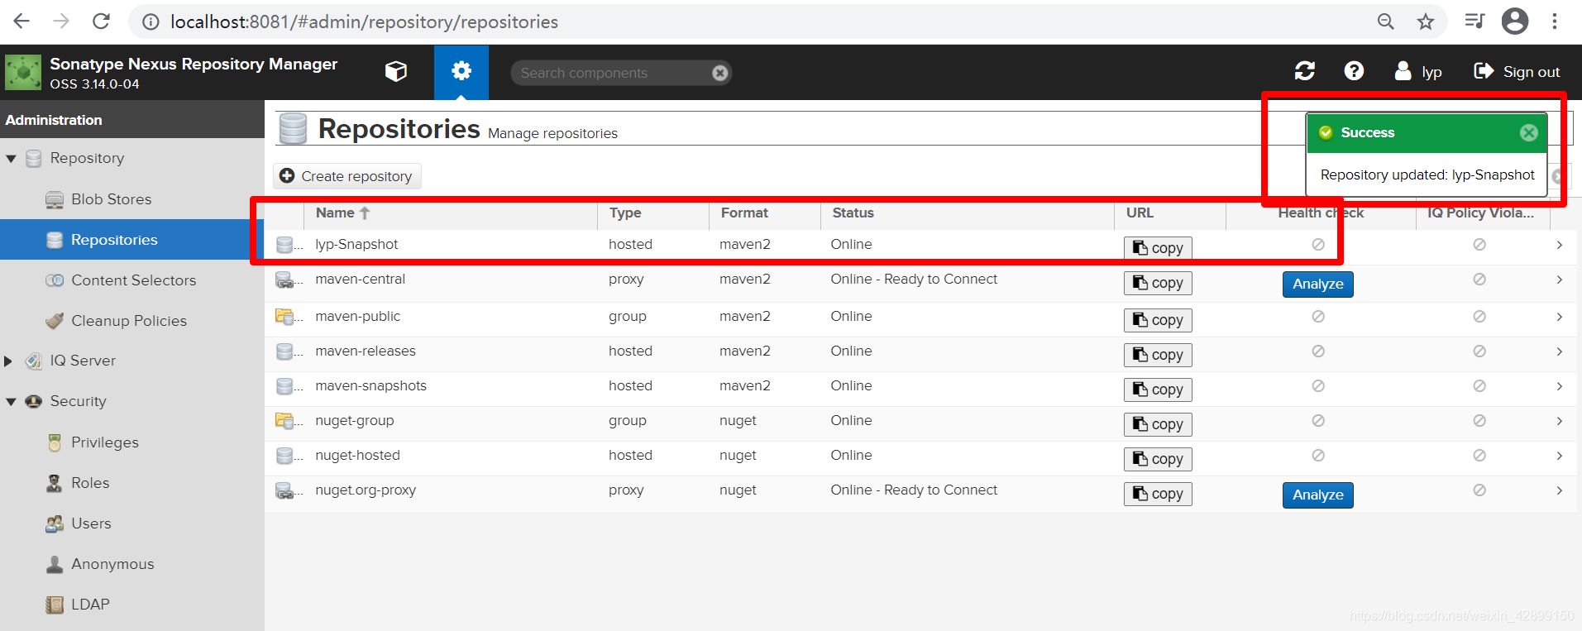Open browser zoom magnifier icon
The width and height of the screenshot is (1582, 631).
point(1386,22)
